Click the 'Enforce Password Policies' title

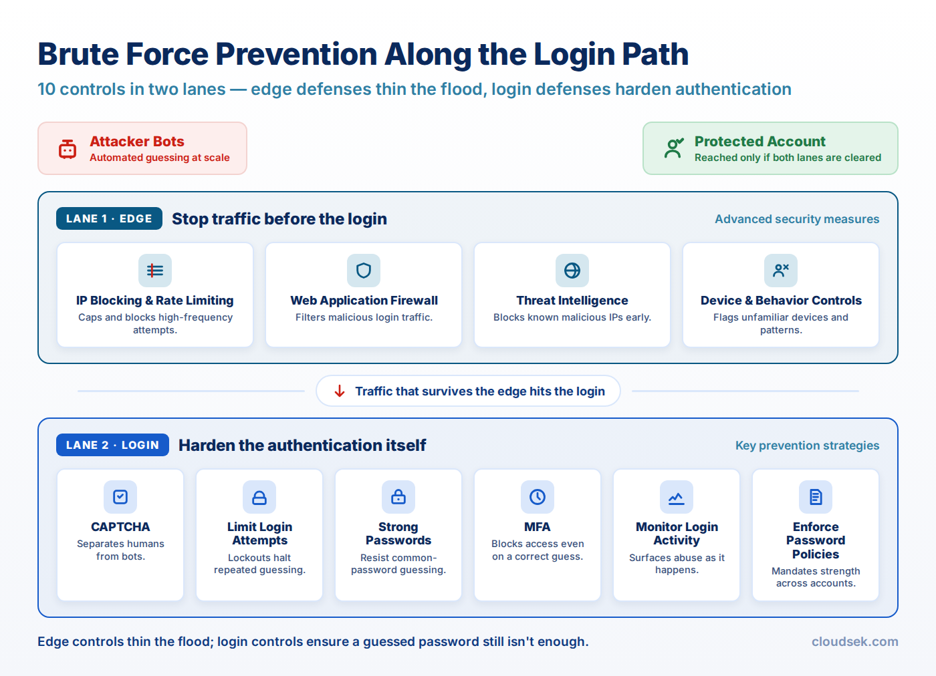(816, 540)
